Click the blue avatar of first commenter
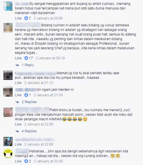The height and width of the screenshot is (165, 143). click(x=8, y=6)
